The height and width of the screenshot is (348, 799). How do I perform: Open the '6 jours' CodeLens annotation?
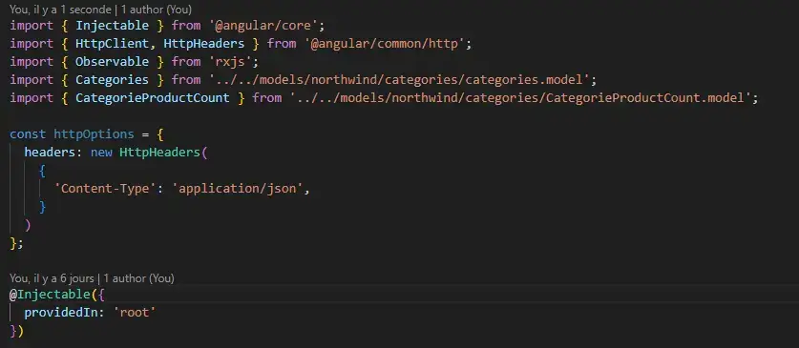click(93, 278)
